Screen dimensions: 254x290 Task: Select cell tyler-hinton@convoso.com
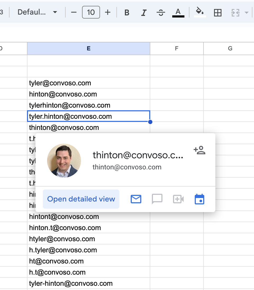[x=89, y=283]
